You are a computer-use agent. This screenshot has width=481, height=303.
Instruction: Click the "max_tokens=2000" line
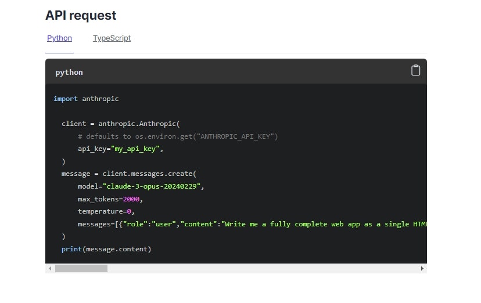pos(110,199)
